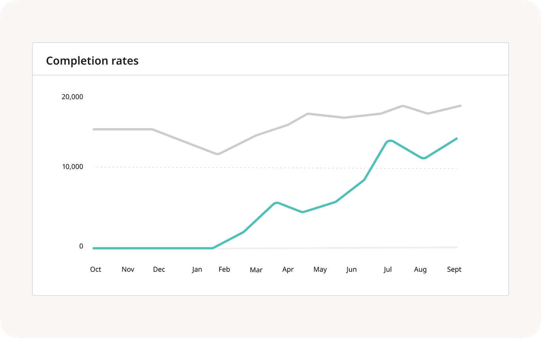
Task: Select the Jul month label
Action: point(388,269)
